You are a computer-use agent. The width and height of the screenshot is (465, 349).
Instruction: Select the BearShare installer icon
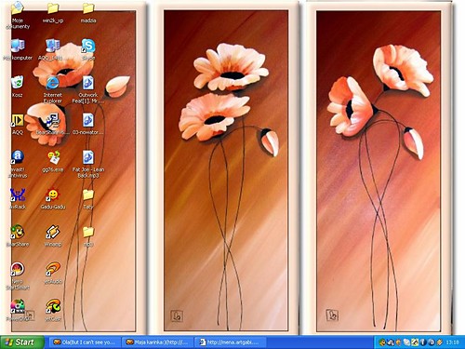[x=53, y=120]
